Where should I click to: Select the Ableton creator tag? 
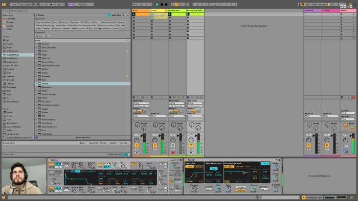[x=39, y=36]
